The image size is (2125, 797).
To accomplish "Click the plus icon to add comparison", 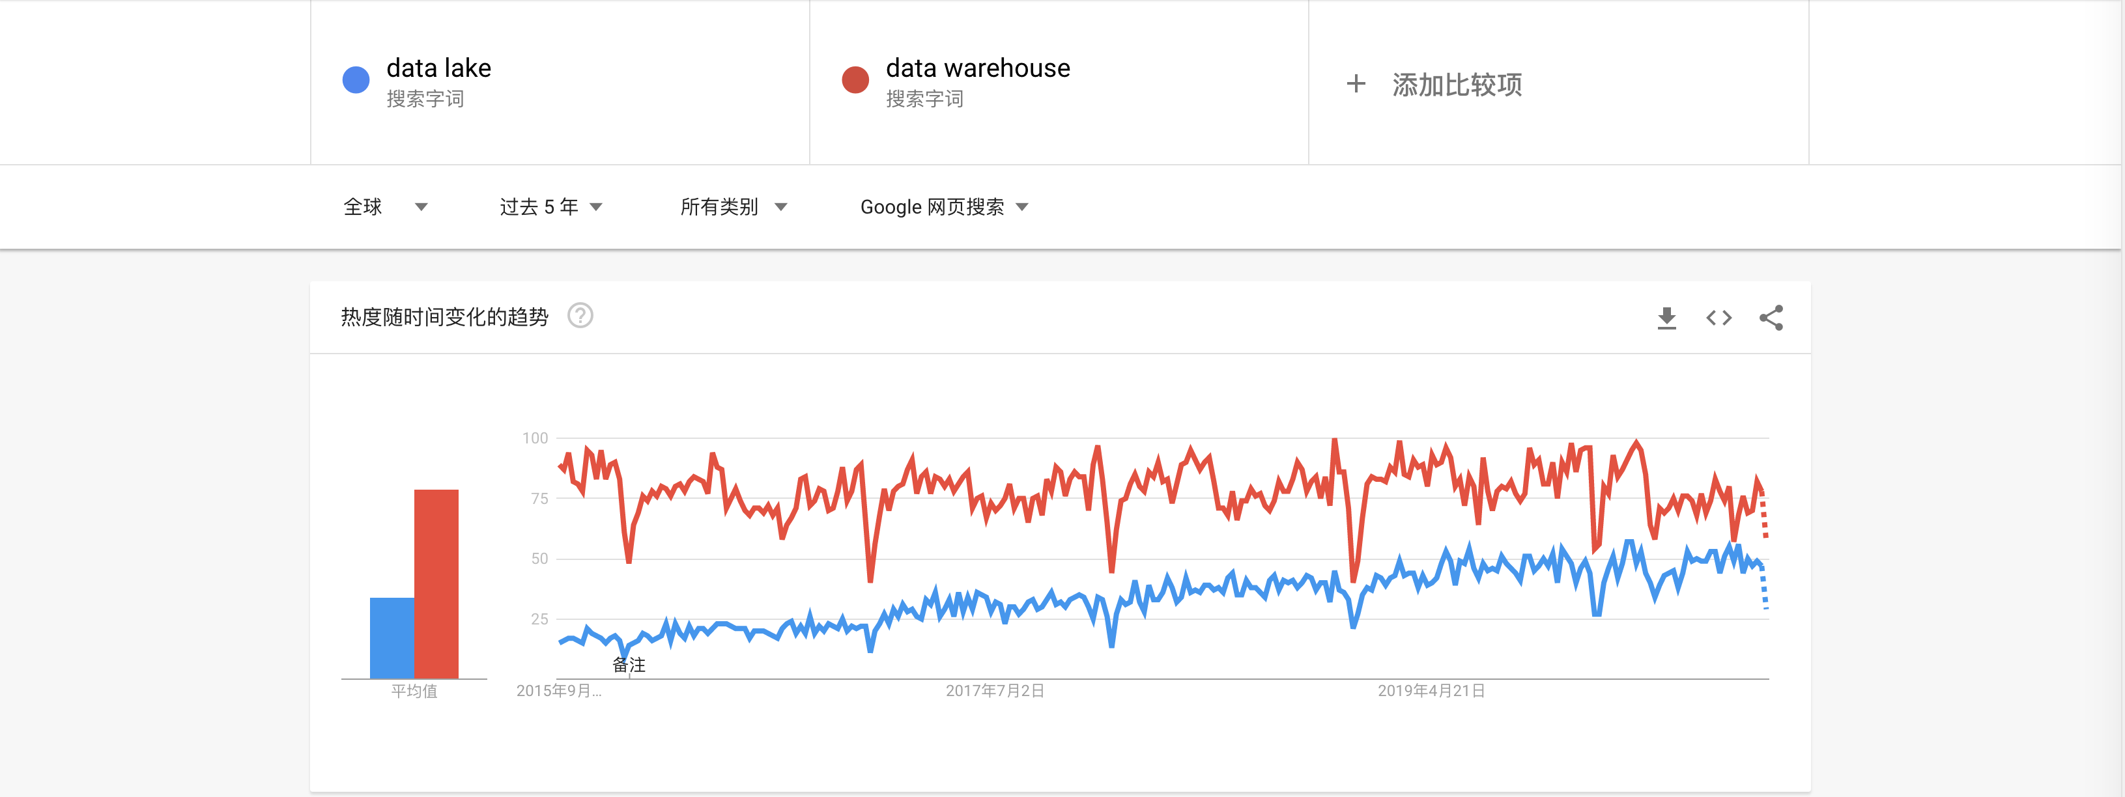I will [1356, 84].
